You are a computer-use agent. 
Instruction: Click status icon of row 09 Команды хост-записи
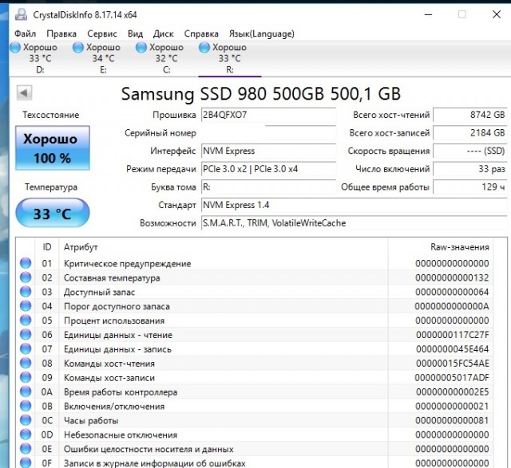click(x=26, y=378)
